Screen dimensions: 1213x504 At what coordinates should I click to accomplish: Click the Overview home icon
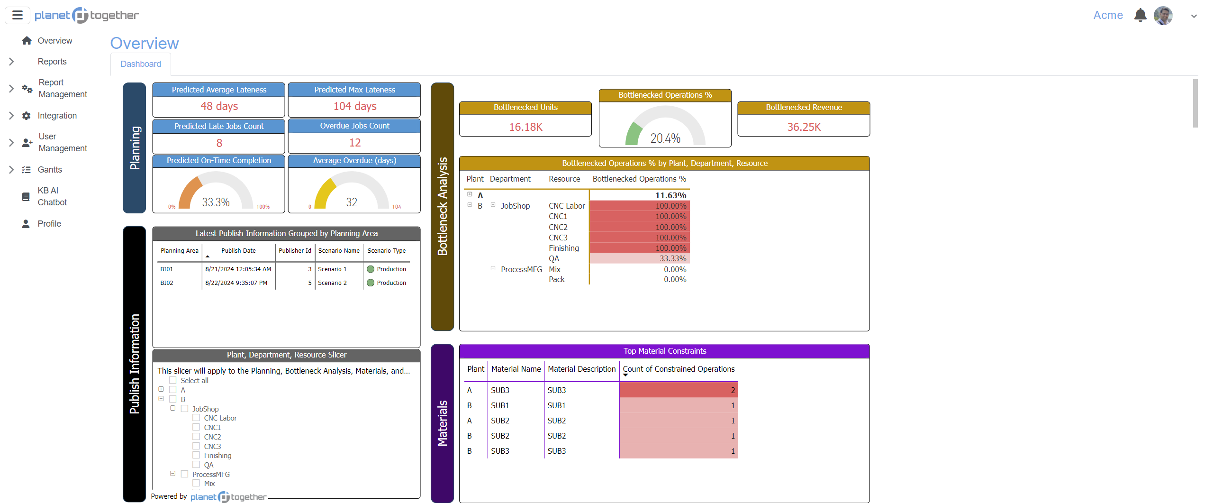27,41
